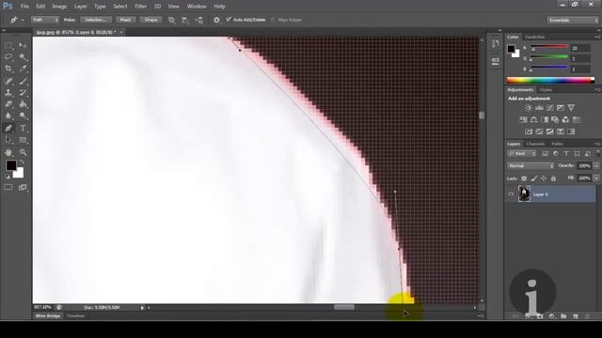Viewport: 602px width, 338px height.
Task: Select the Move tool
Action: 23,46
